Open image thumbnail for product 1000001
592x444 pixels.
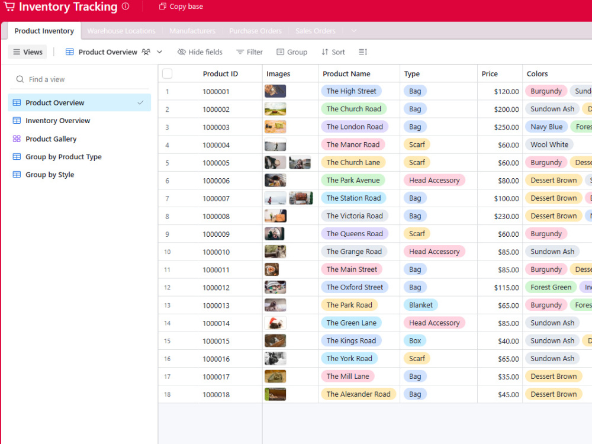point(275,91)
